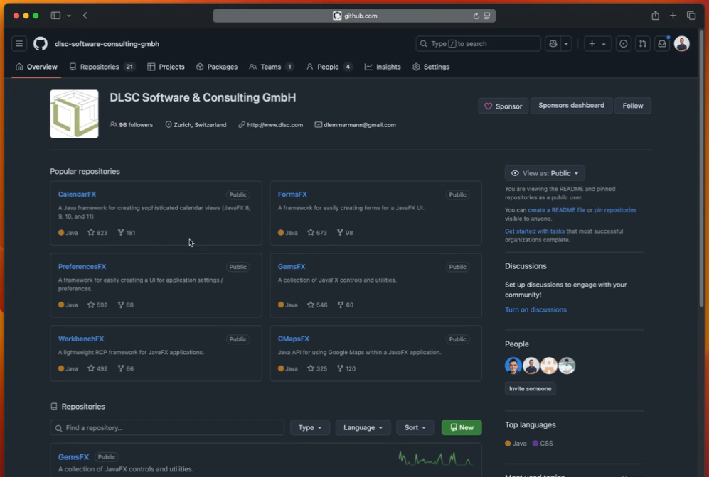Click the Invite someone button
Screen dimensions: 709x477
click(530, 388)
